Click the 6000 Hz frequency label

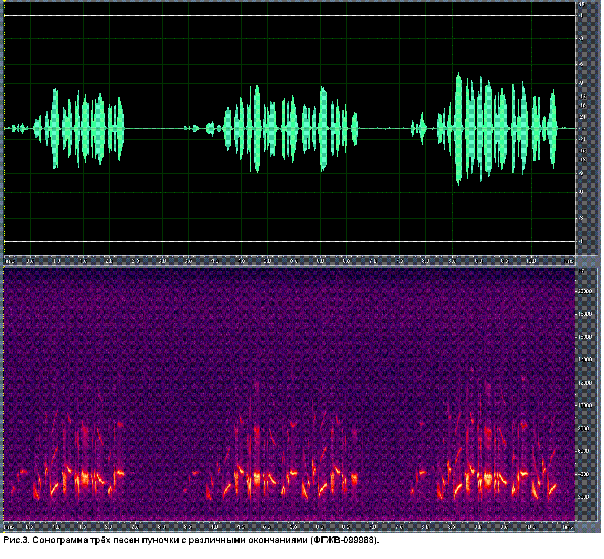(584, 452)
